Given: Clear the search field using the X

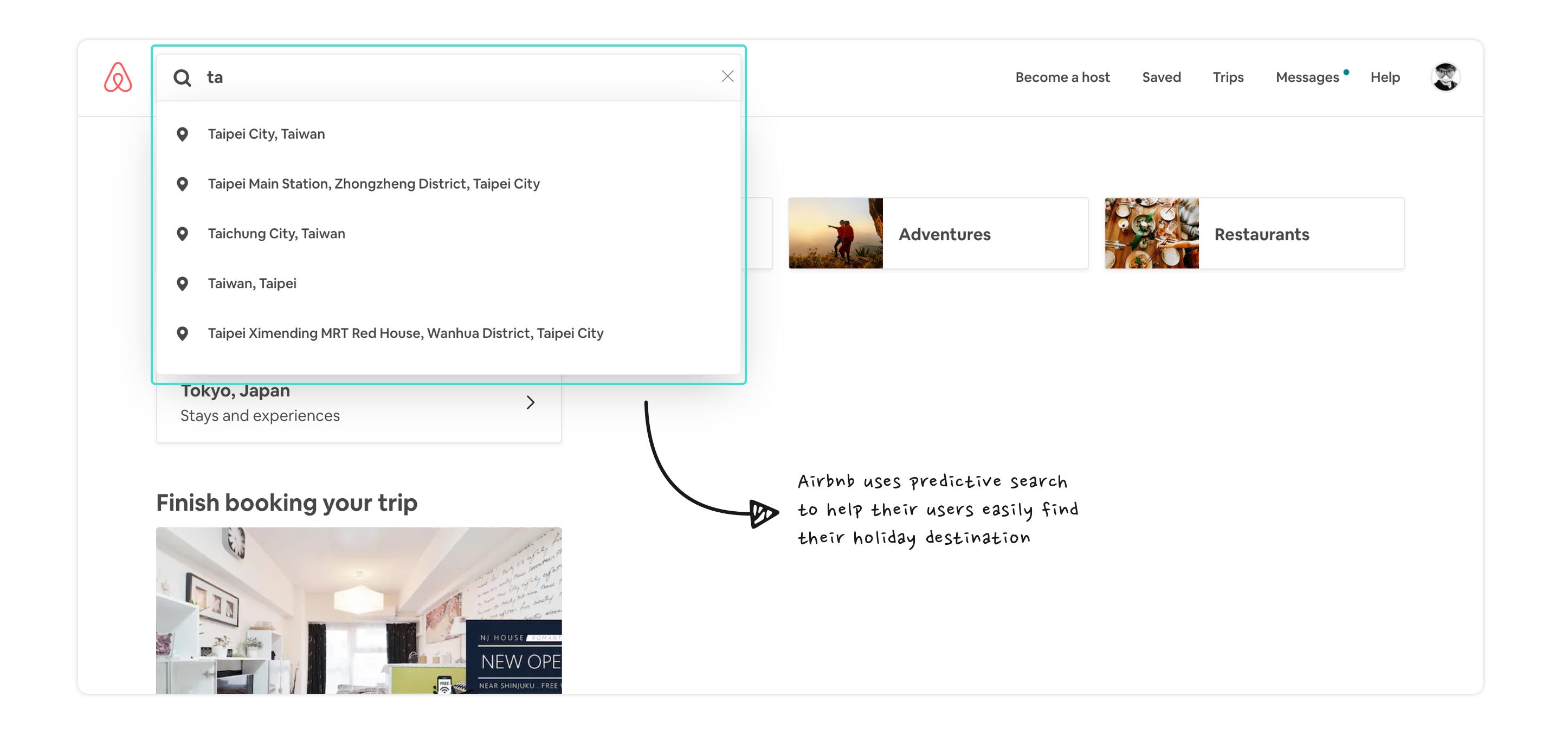Looking at the screenshot, I should (726, 76).
